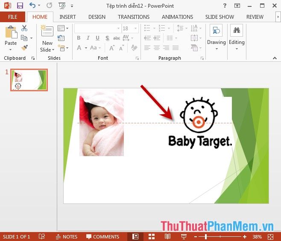Screen dimensions: 281x241
Task: Toggle Justify paragraph alignment
Action: (x=176, y=48)
